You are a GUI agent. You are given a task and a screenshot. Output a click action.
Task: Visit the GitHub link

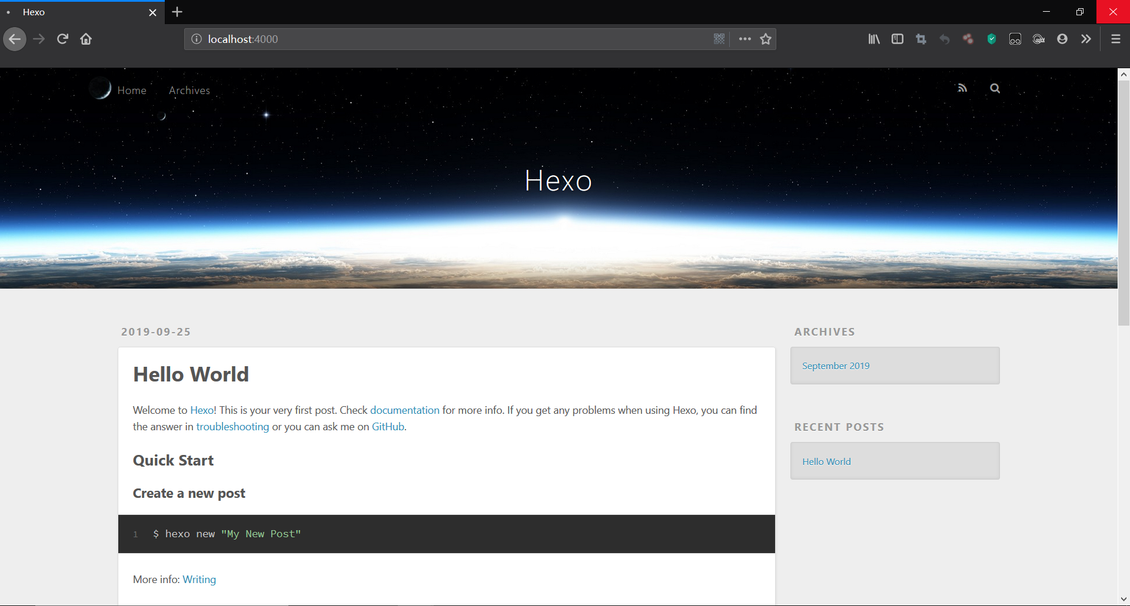click(388, 427)
